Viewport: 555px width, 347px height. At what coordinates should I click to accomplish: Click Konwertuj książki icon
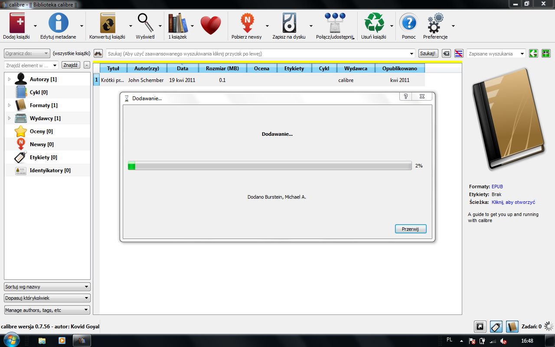point(107,23)
